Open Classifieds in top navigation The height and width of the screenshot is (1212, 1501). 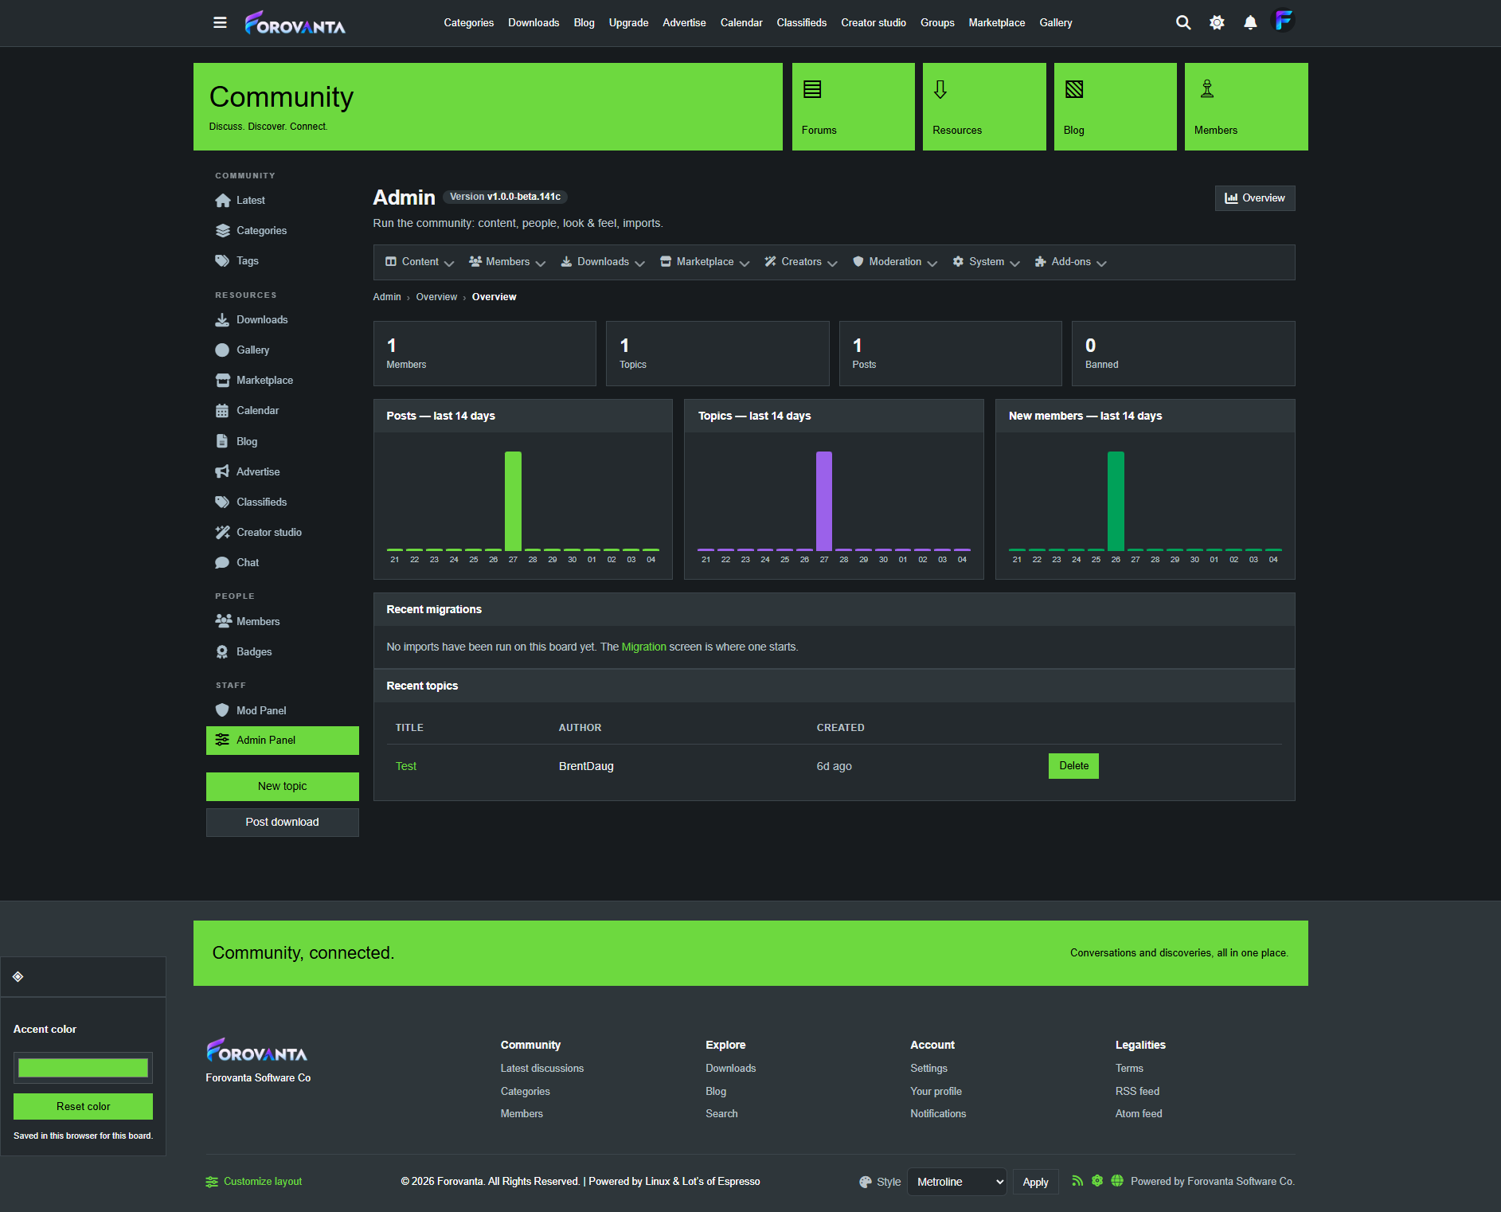tap(801, 22)
